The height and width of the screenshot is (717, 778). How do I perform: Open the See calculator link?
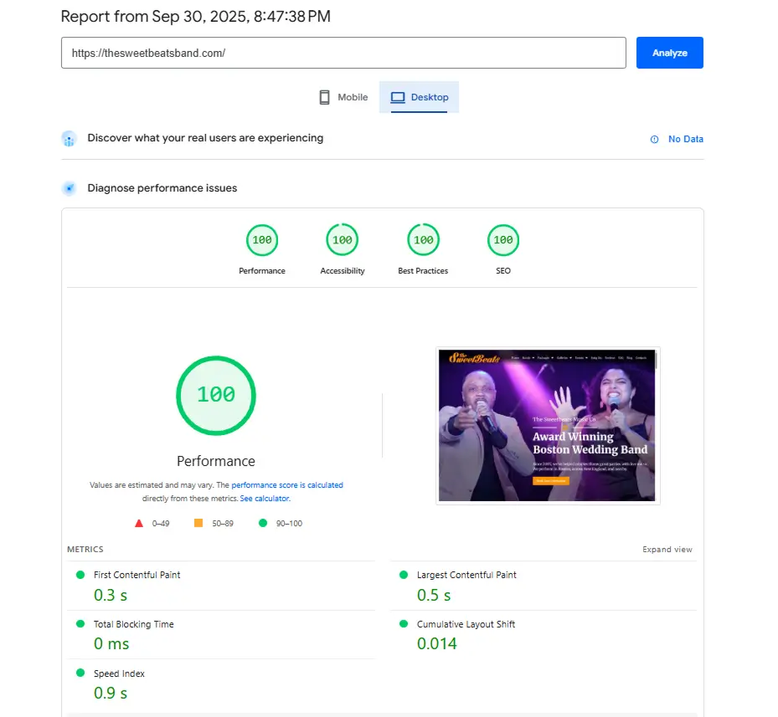(x=265, y=499)
